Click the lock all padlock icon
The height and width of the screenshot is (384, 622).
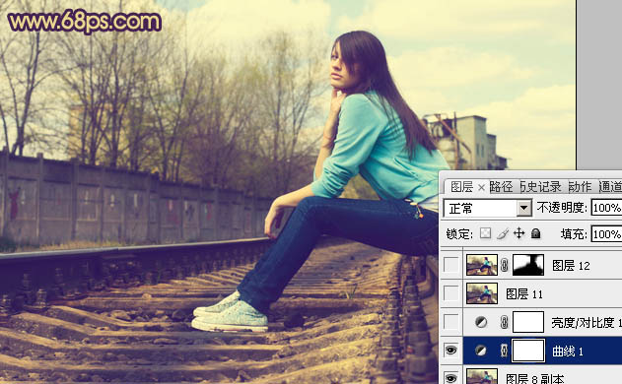535,233
